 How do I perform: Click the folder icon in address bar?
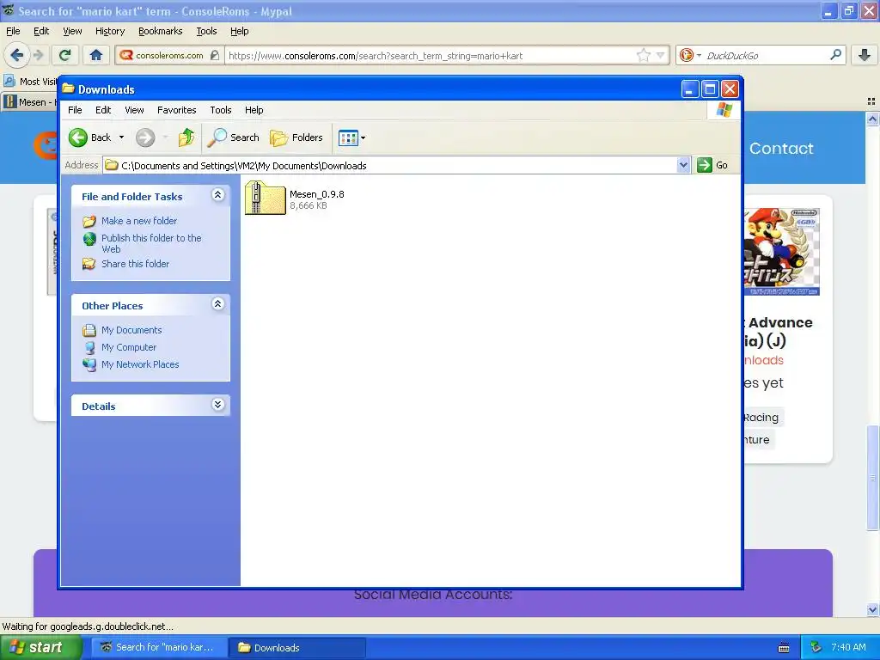pos(112,165)
